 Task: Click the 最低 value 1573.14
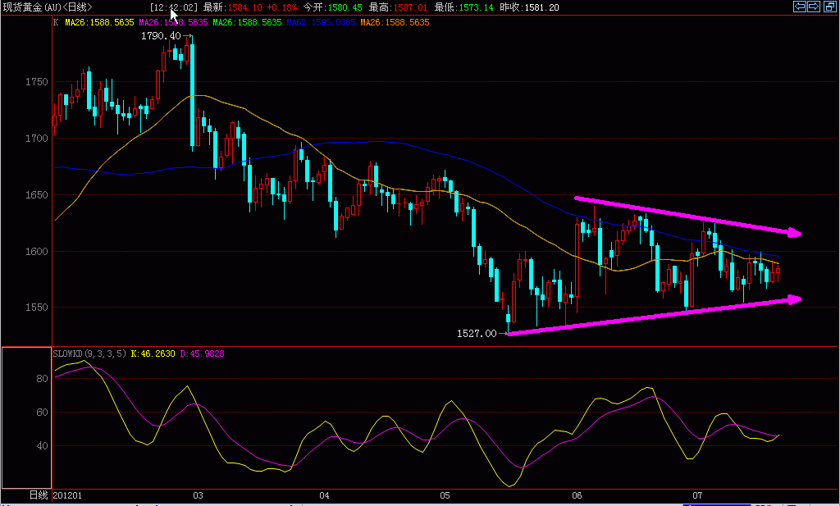(476, 7)
